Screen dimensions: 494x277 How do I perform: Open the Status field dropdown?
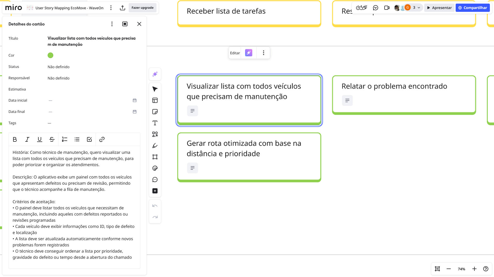[58, 67]
